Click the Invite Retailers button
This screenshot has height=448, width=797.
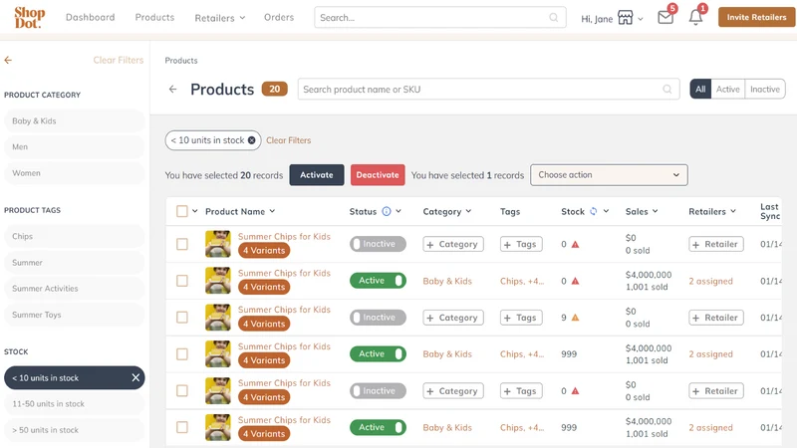point(756,17)
